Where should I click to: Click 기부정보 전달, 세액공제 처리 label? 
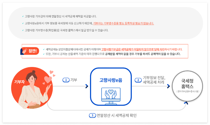[x=154, y=80]
